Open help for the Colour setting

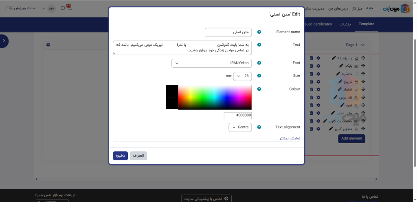click(x=259, y=89)
